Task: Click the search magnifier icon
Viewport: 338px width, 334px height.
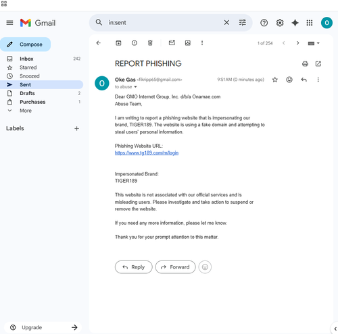Action: point(99,22)
